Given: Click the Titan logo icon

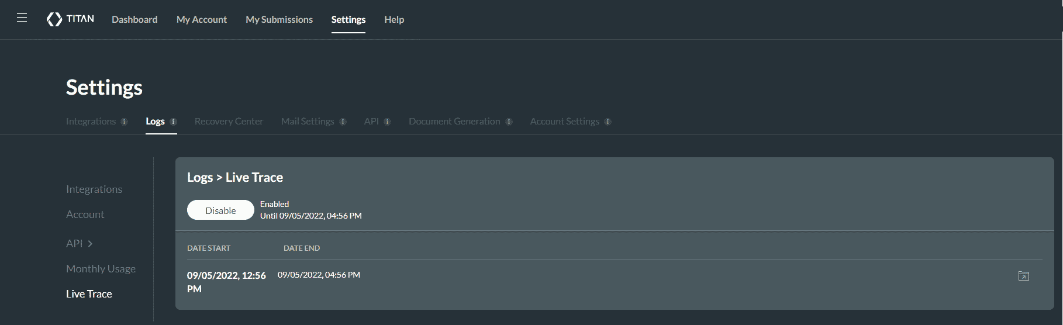Looking at the screenshot, I should [x=54, y=19].
